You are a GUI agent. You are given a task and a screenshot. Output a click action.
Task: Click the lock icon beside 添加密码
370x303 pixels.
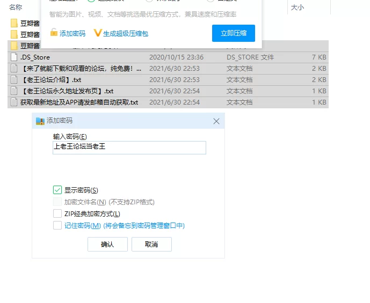[x=54, y=33]
